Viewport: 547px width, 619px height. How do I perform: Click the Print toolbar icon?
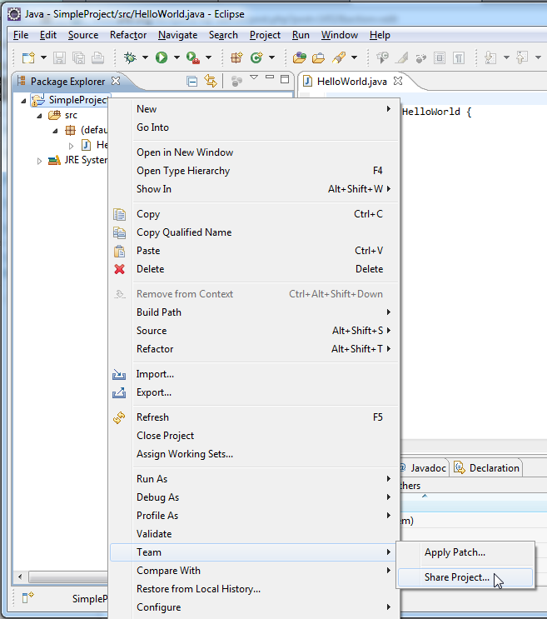[97, 58]
